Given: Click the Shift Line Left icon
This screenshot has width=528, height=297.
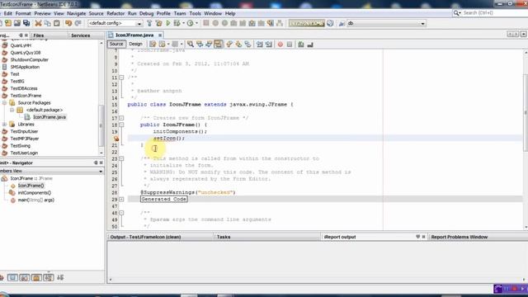Looking at the screenshot, I should 259,44.
